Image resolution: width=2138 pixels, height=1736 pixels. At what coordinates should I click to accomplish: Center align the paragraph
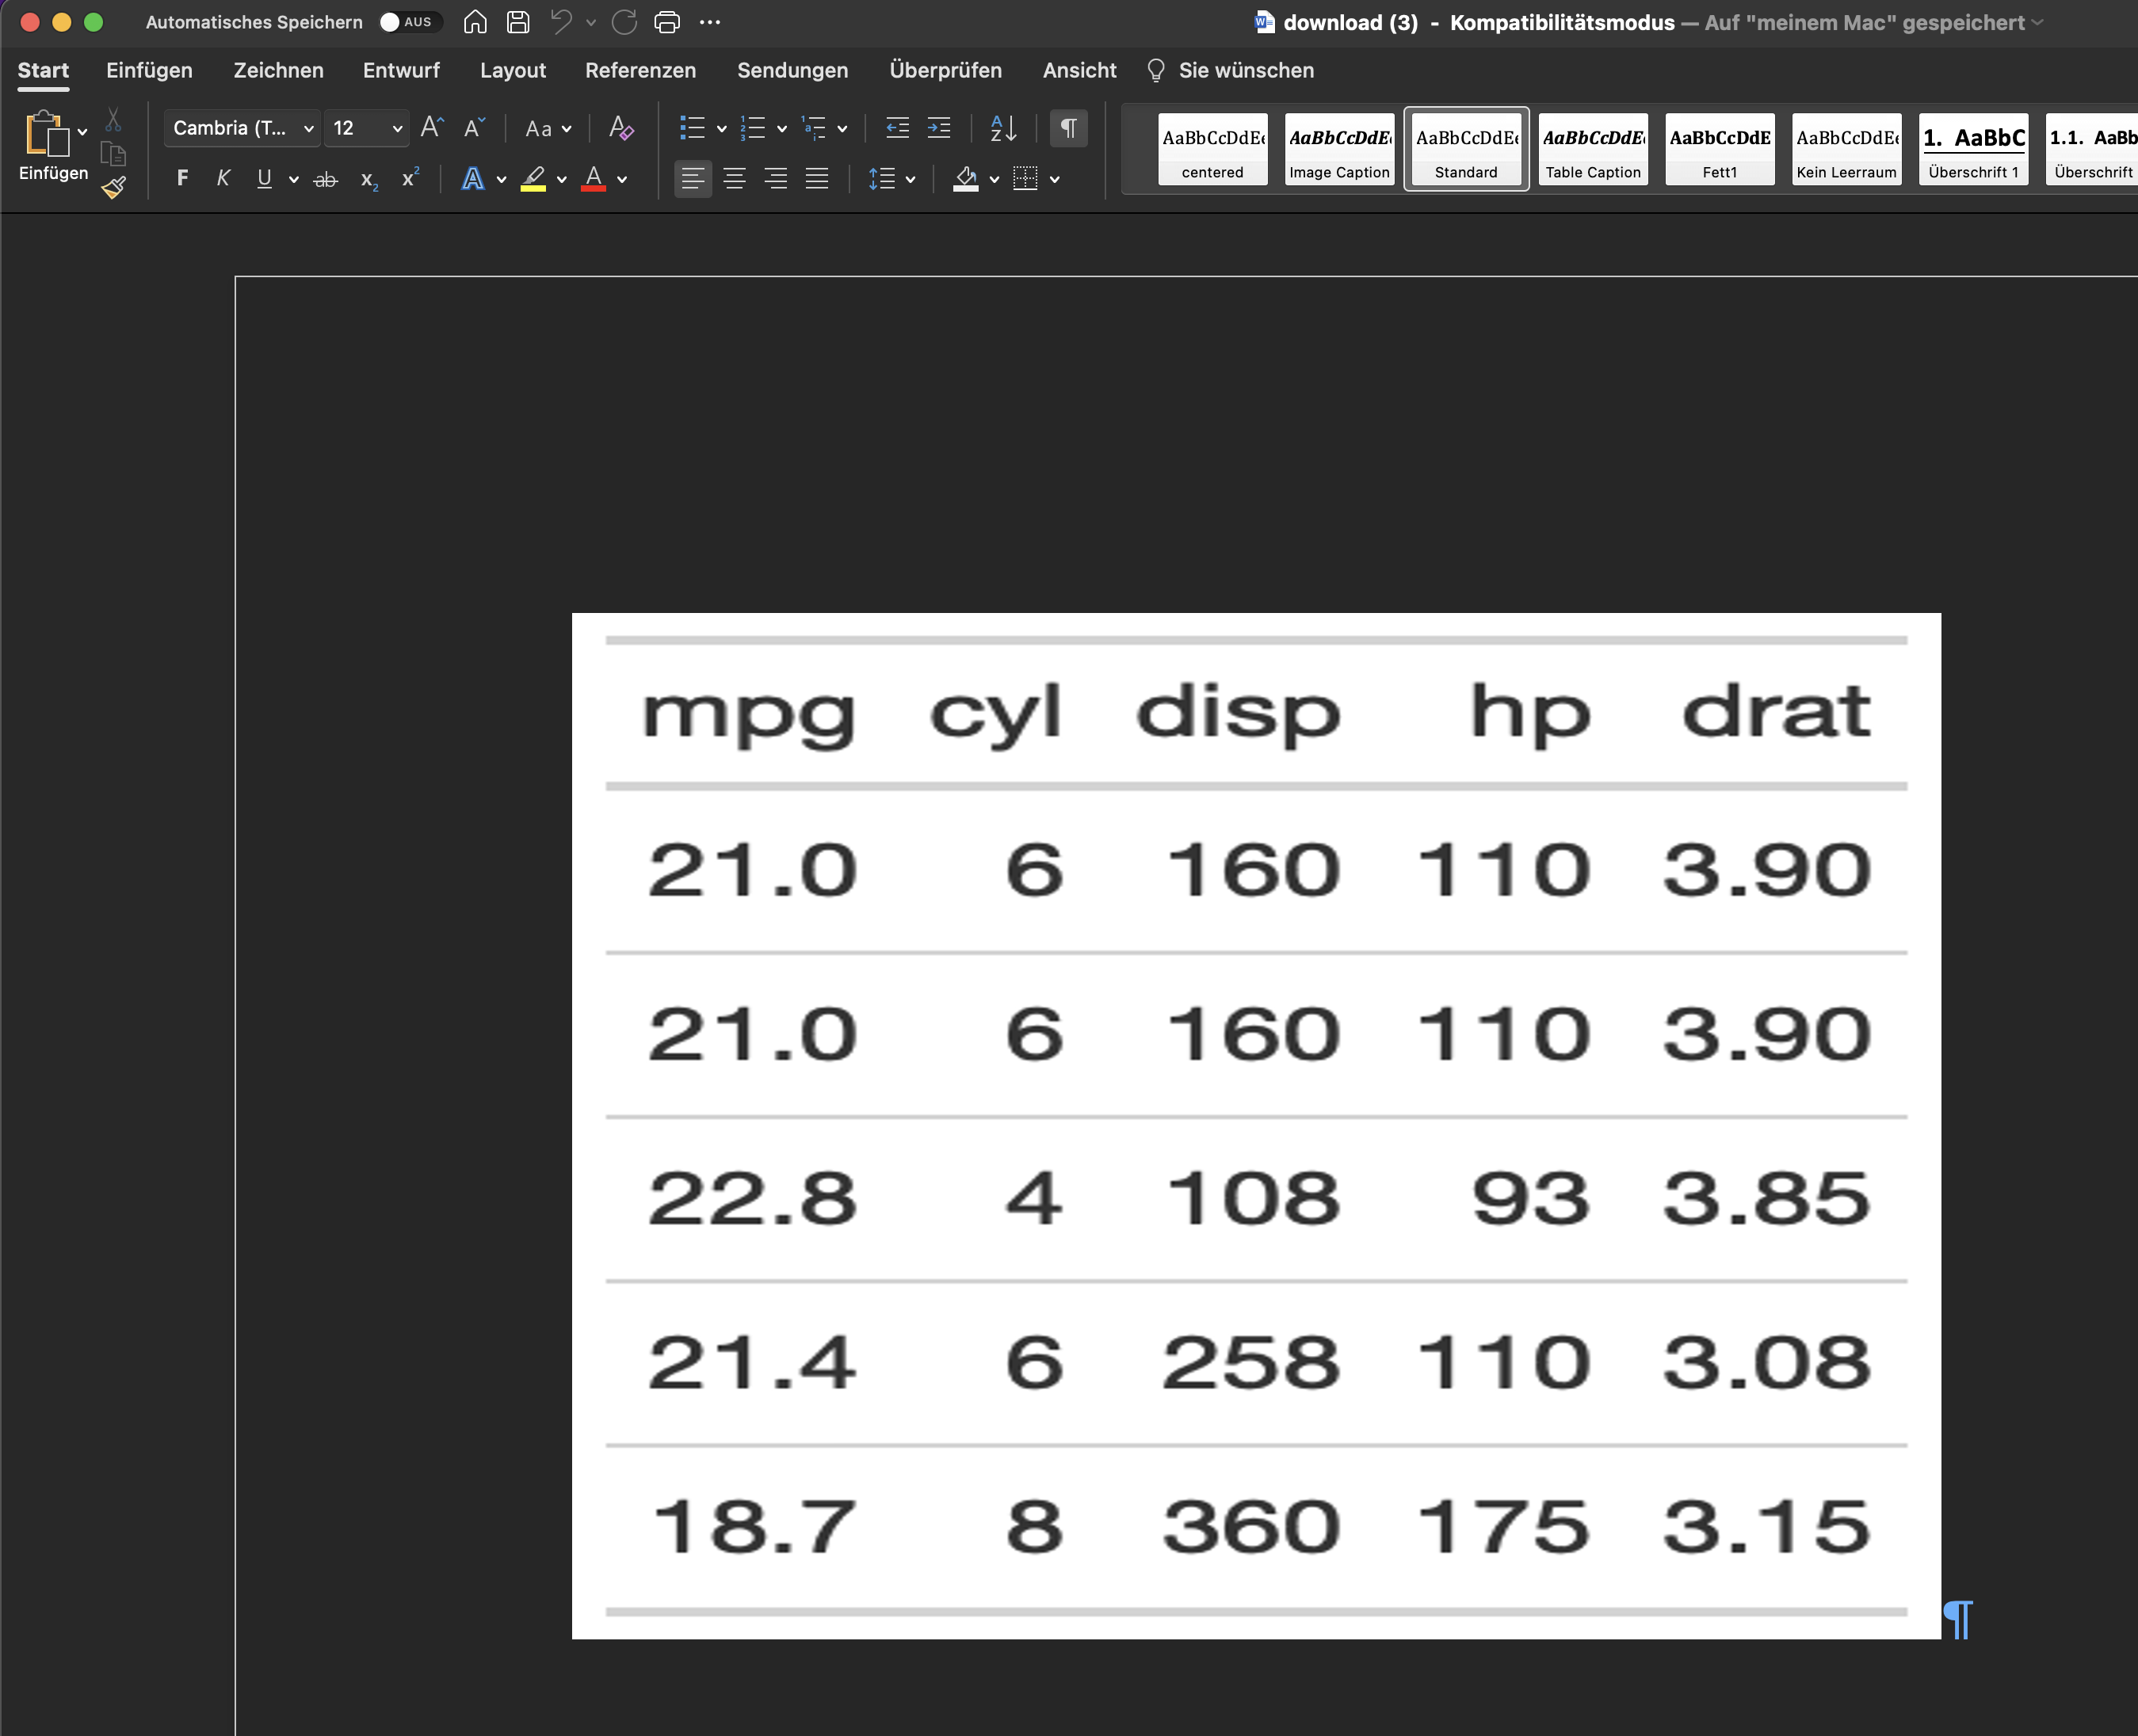[735, 179]
